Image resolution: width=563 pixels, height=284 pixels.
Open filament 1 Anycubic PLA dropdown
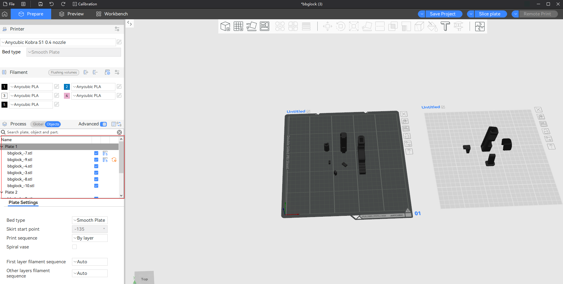pyautogui.click(x=31, y=87)
